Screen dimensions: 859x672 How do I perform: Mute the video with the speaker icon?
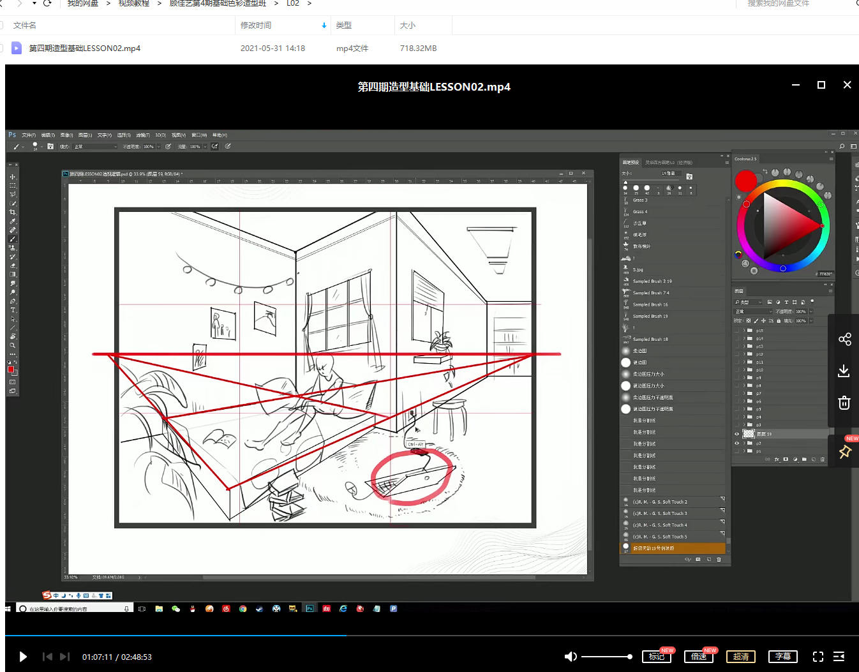point(571,657)
